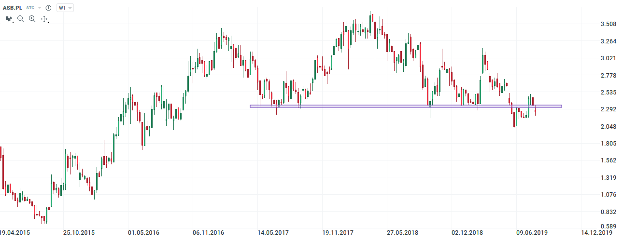Screen dimensions: 623x240
Task: Click the 06.11.2016 date on the time axis
Action: (x=208, y=232)
